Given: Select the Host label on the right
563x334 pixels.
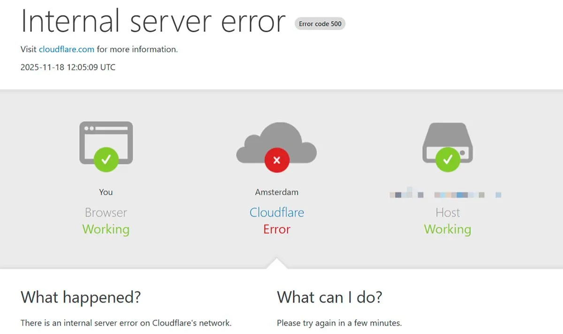Looking at the screenshot, I should pyautogui.click(x=447, y=212).
